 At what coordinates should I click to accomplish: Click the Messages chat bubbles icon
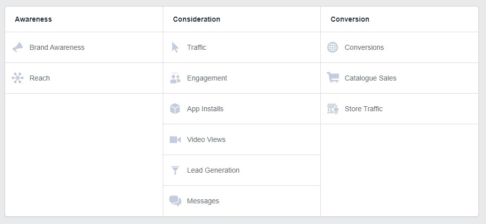point(175,201)
